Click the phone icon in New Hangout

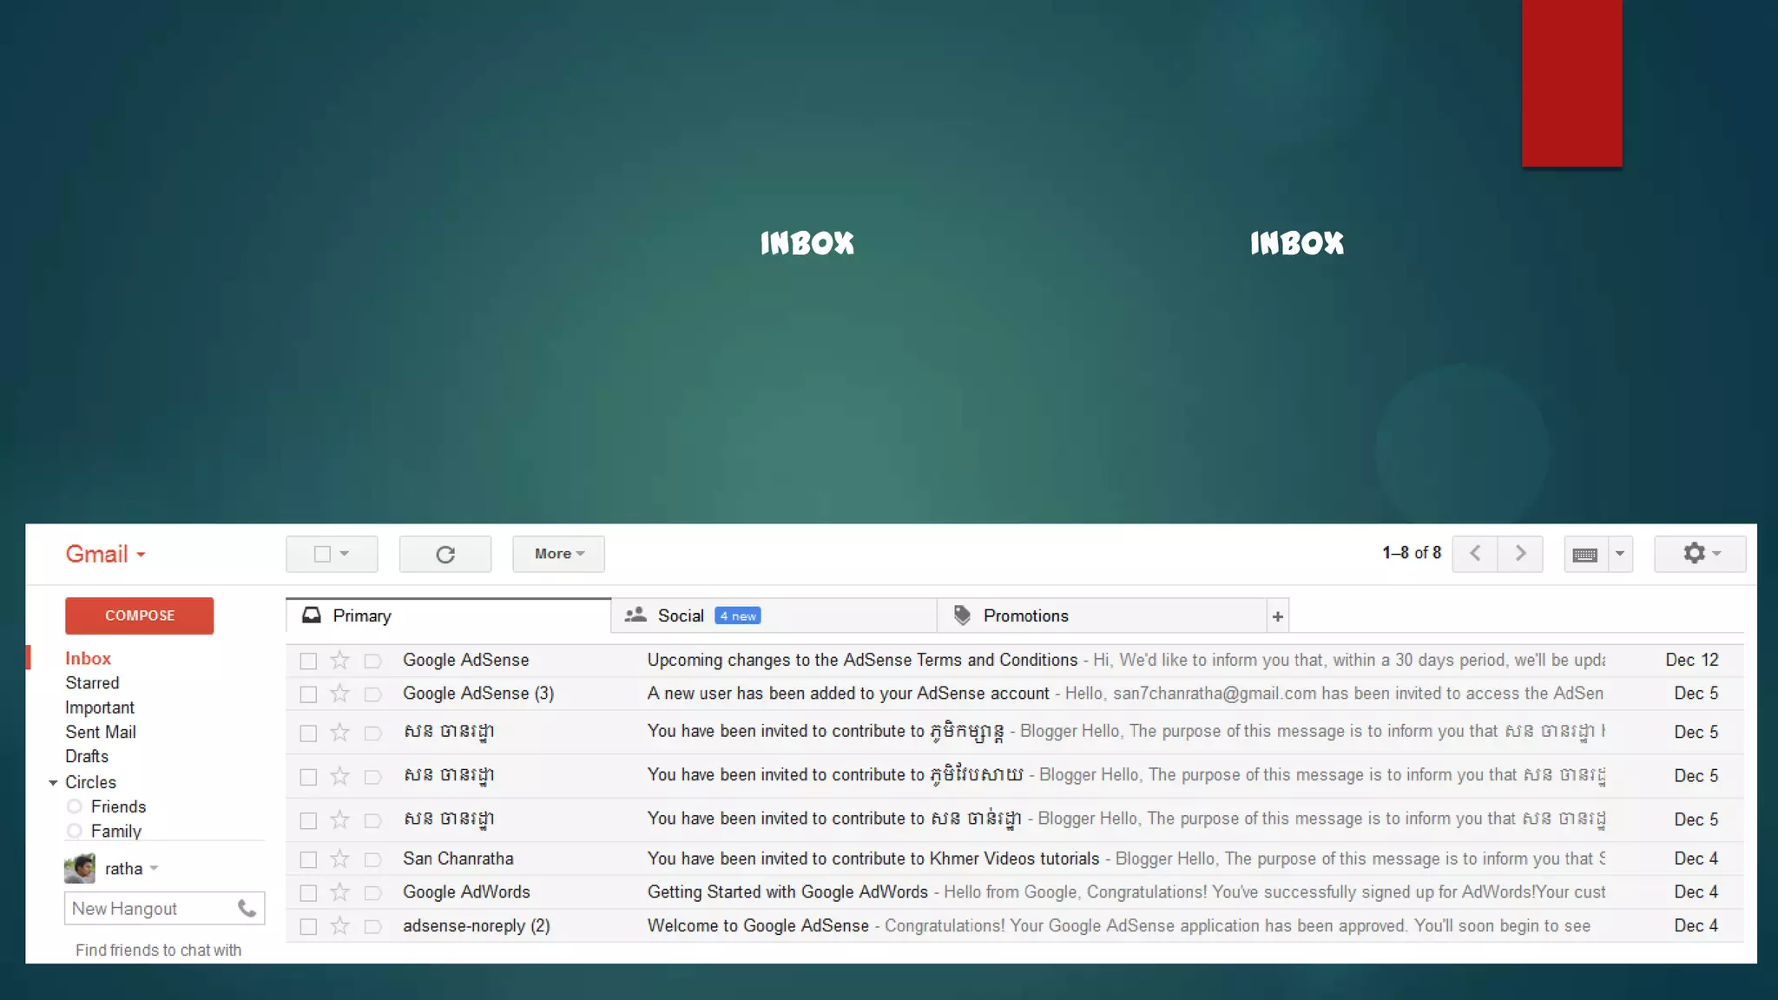[247, 909]
